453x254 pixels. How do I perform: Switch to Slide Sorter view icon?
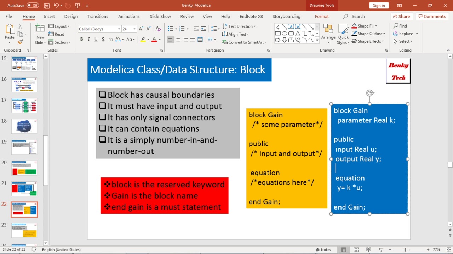tap(356, 250)
